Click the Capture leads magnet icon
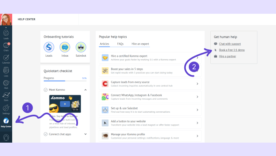The width and height of the screenshot is (276, 156). pyautogui.click(x=105, y=84)
